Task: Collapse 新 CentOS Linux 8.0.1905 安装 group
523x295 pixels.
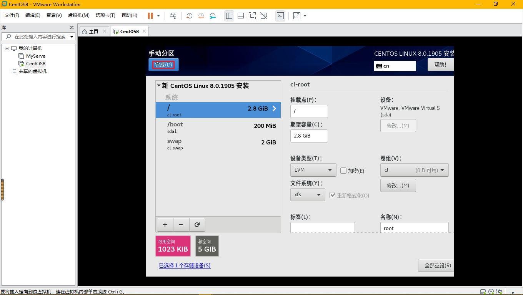Action: point(159,86)
